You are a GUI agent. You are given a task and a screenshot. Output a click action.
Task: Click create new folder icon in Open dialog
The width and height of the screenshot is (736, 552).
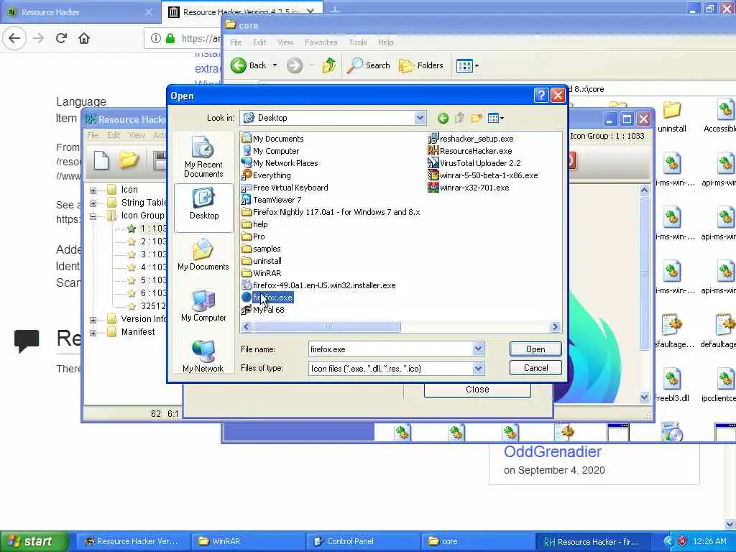pos(477,119)
